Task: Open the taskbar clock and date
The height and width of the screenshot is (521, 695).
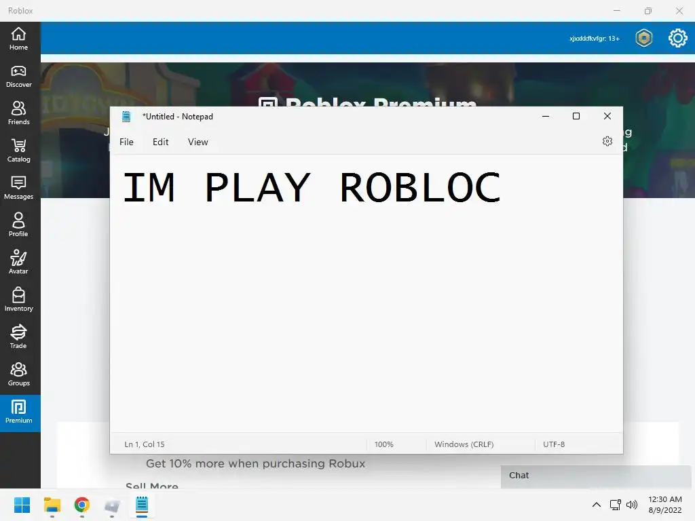Action: tap(665, 505)
